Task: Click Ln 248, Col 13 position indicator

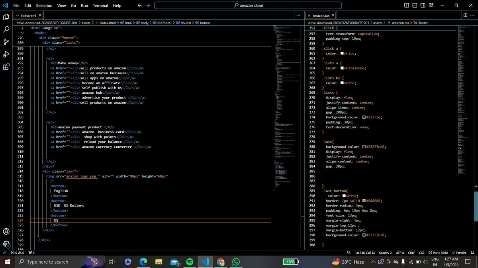Action: (x=364, y=253)
